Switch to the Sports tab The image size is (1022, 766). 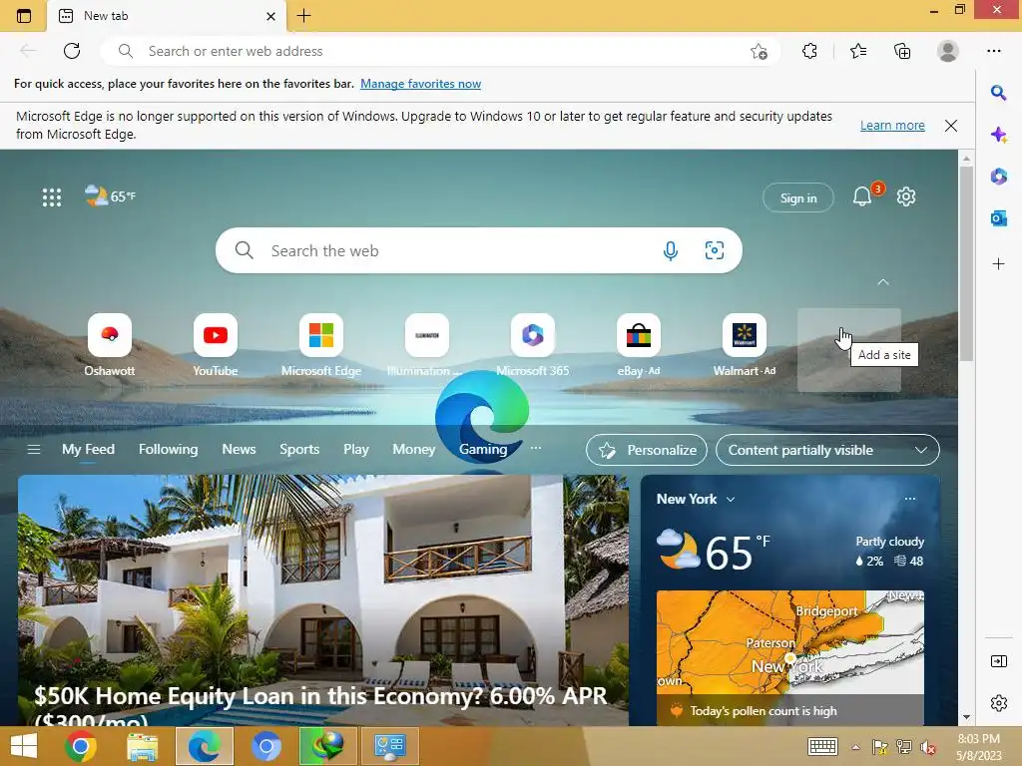(299, 450)
